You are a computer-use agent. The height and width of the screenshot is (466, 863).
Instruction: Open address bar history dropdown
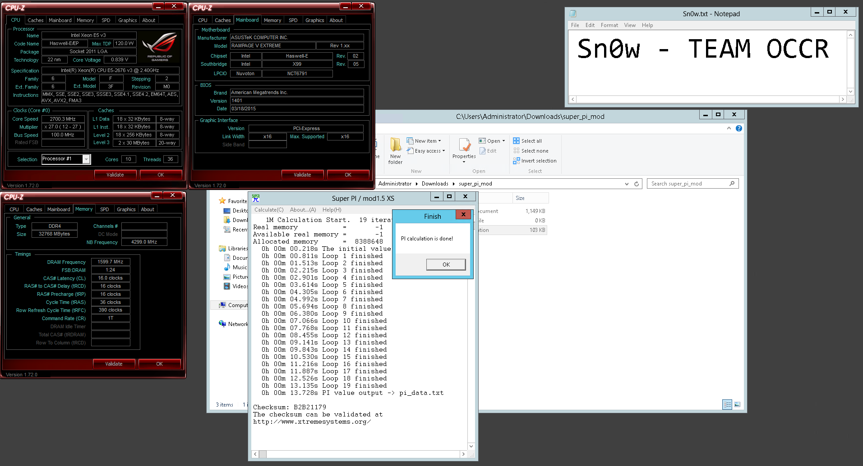tap(627, 184)
